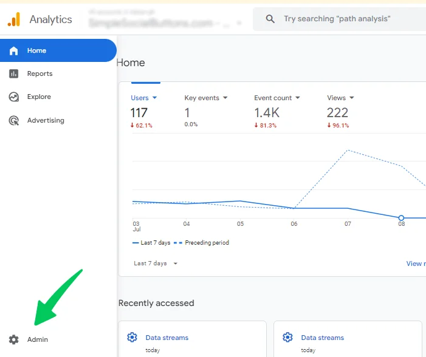Click the Google Analytics logo icon
The height and width of the screenshot is (357, 426).
click(x=13, y=19)
